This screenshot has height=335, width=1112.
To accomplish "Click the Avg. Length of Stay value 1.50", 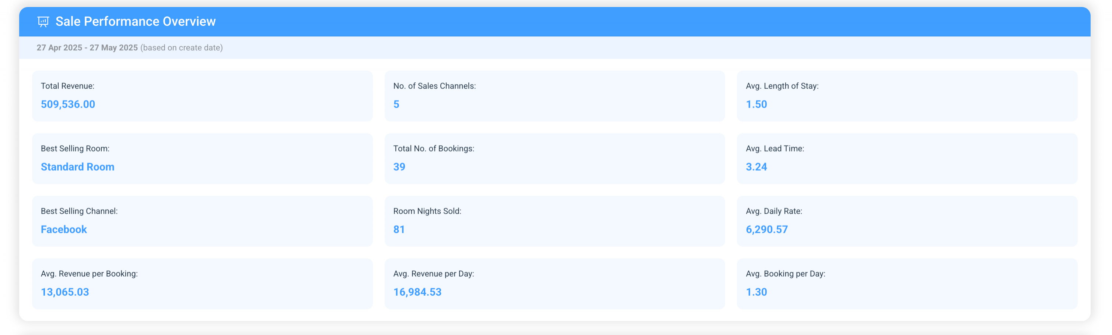I will click(756, 104).
